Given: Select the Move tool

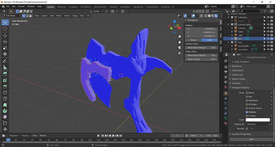Looking at the screenshot, I should [x=5, y=36].
